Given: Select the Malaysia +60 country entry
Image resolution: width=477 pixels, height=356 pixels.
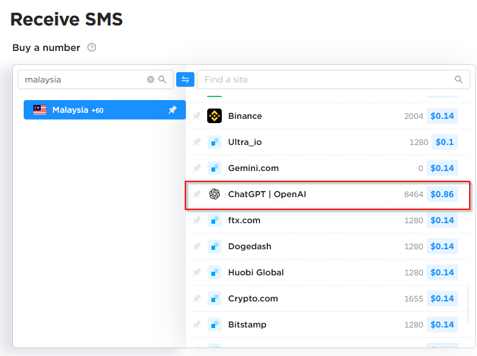Looking at the screenshot, I should [105, 110].
